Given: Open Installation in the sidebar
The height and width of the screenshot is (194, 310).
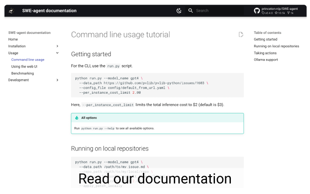Looking at the screenshot, I should pos(17,46).
